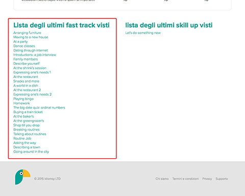The height and width of the screenshot is (196, 245).
Task: Go to Buying a train ticket lesson
Action: pyautogui.click(x=28, y=112)
